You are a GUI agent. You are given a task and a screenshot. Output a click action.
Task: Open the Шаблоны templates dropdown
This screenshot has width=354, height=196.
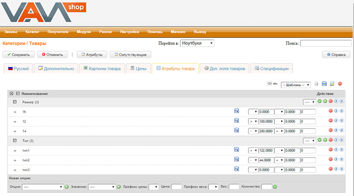click(296, 85)
